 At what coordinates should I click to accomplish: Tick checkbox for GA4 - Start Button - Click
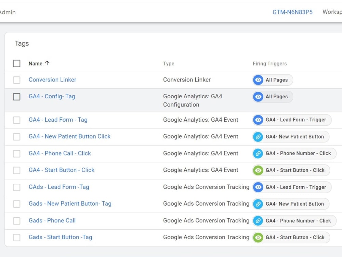(16, 170)
